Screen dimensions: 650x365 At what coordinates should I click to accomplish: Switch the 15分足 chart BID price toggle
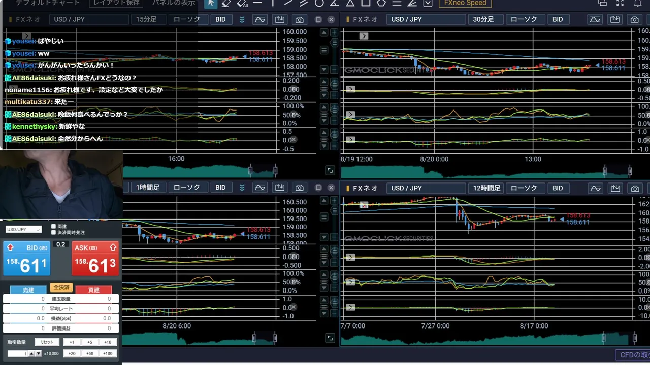(x=220, y=19)
